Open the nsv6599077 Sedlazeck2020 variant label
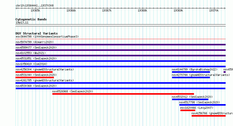This screenshot has width=233, height=126. click(36, 47)
